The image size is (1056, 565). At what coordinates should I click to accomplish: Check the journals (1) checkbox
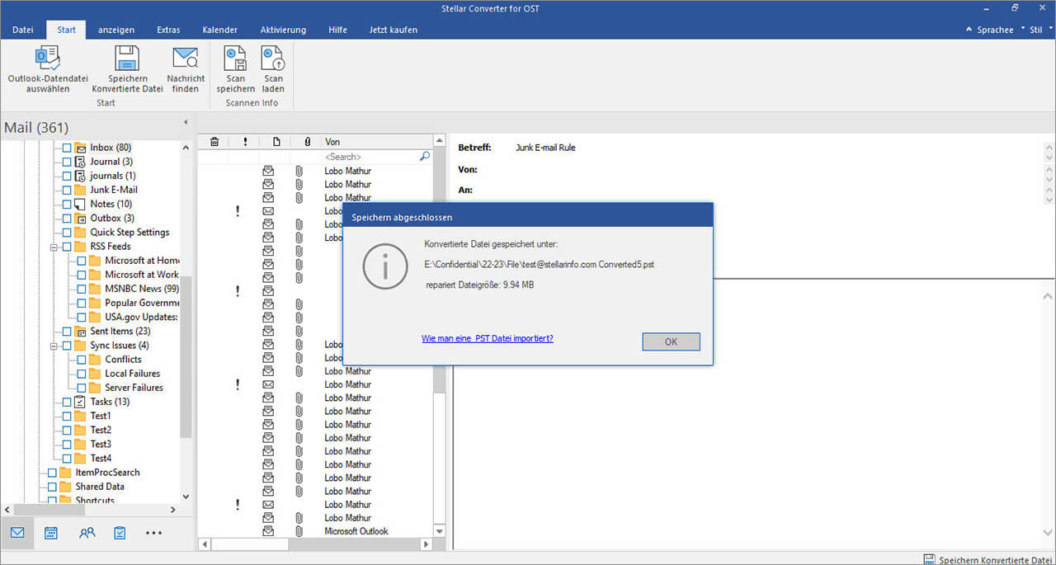(67, 176)
